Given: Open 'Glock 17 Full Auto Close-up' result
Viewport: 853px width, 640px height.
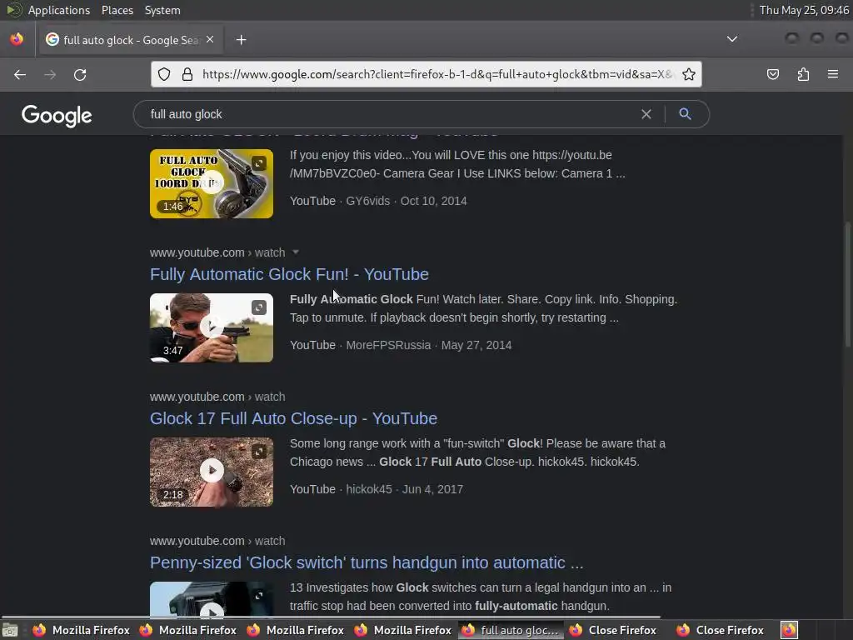Looking at the screenshot, I should click(x=294, y=418).
